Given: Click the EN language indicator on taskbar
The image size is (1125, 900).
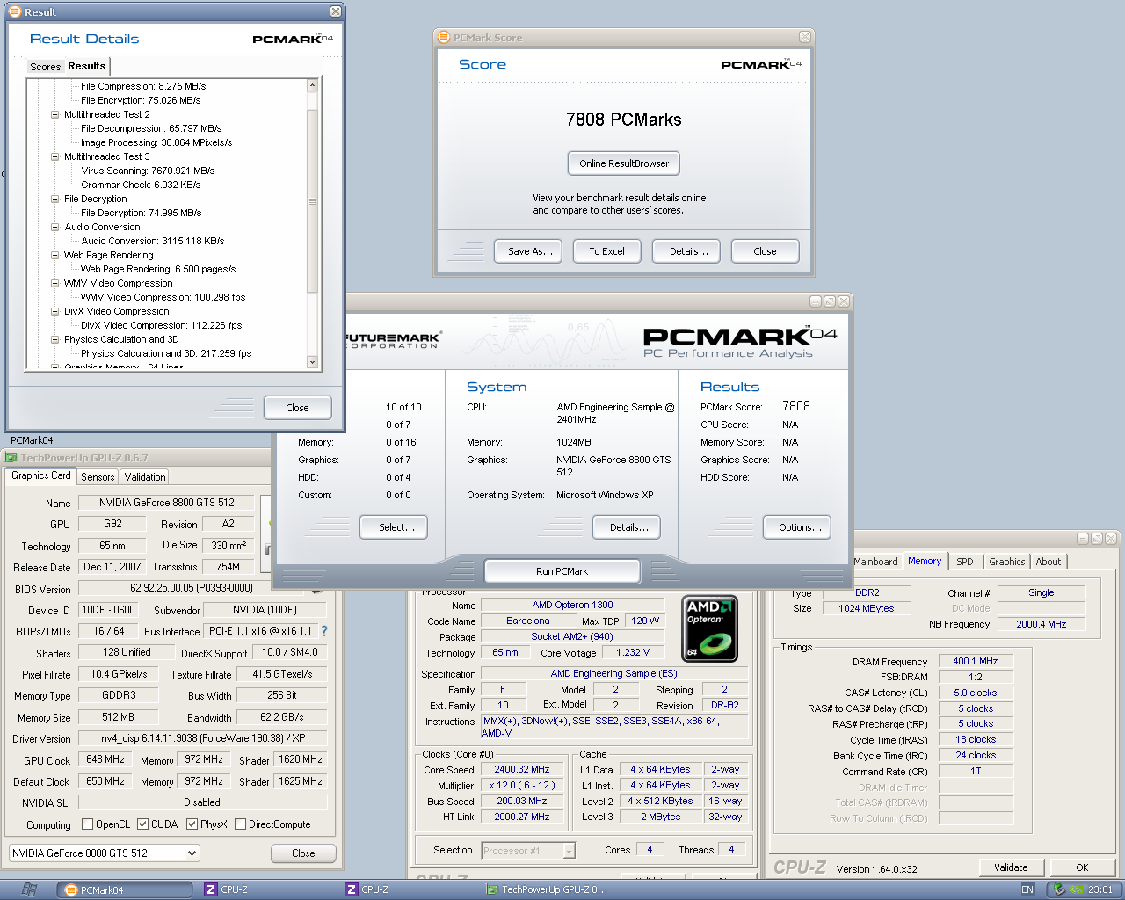Looking at the screenshot, I should coord(1027,889).
